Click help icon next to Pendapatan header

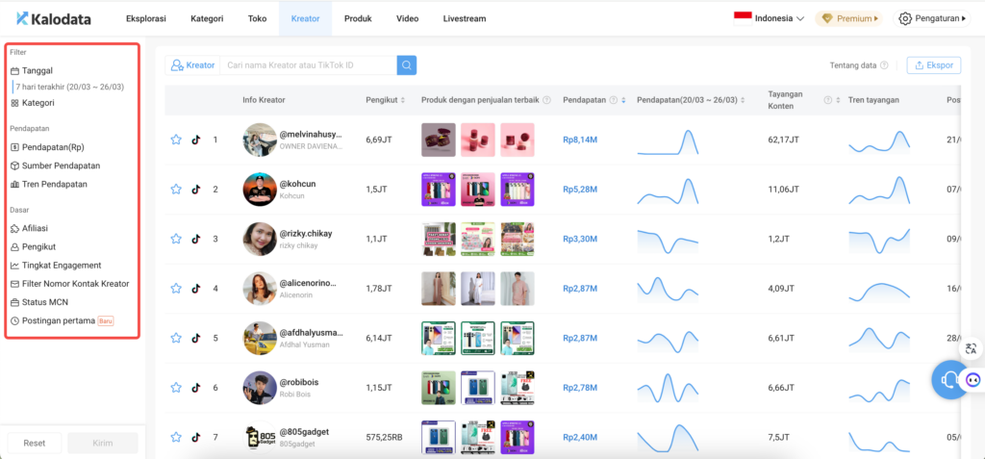[613, 100]
